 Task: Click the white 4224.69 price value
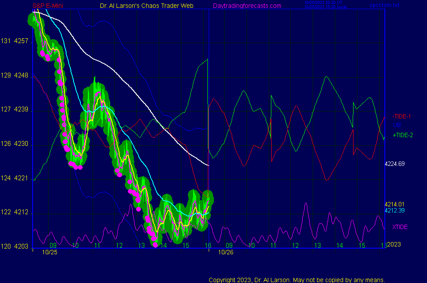tap(394, 164)
